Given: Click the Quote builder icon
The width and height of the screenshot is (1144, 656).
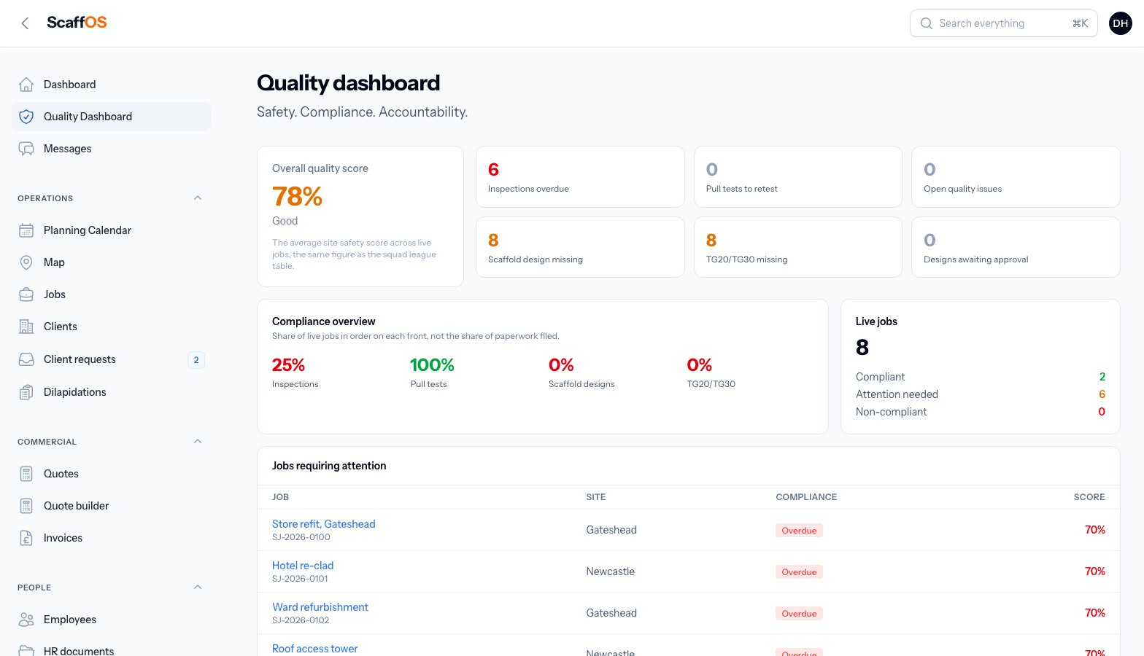Looking at the screenshot, I should pos(26,506).
